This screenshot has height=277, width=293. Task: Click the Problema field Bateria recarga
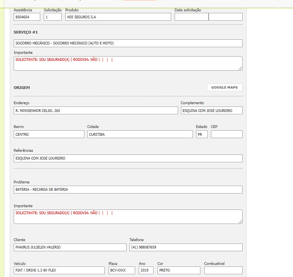pyautogui.click(x=128, y=190)
